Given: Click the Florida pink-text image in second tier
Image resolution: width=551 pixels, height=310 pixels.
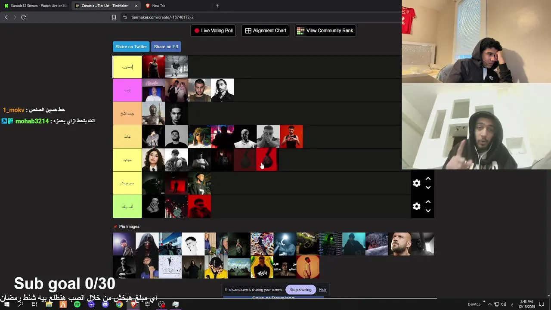Looking at the screenshot, I should pos(154,90).
